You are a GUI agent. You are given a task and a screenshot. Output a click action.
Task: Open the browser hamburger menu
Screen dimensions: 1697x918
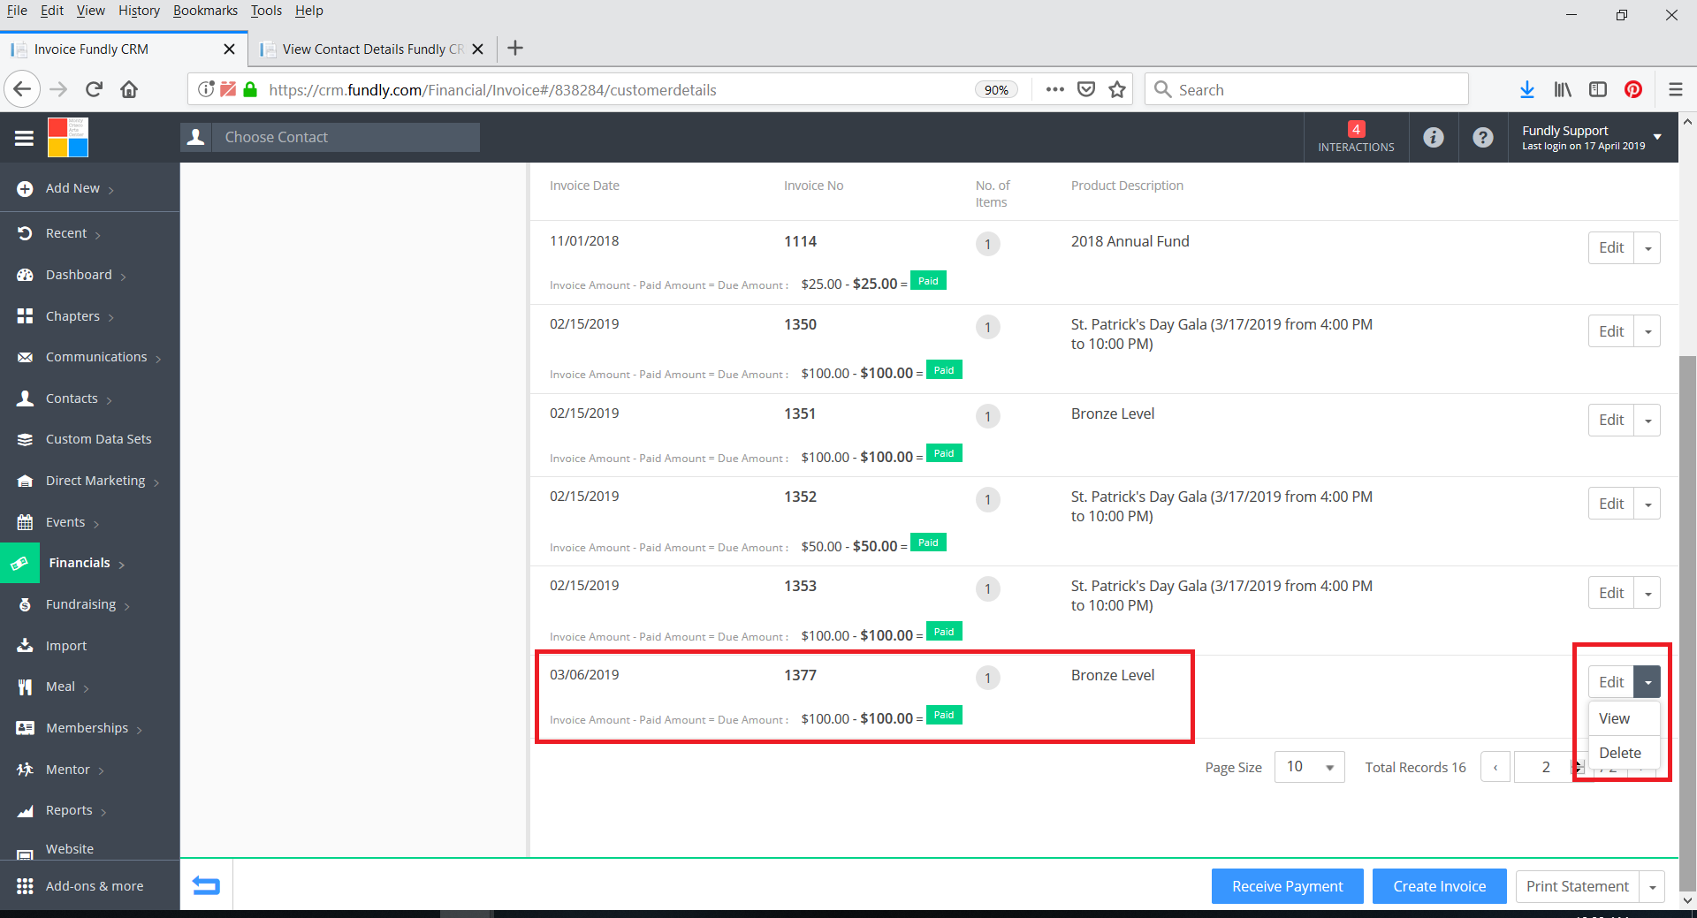[1675, 89]
